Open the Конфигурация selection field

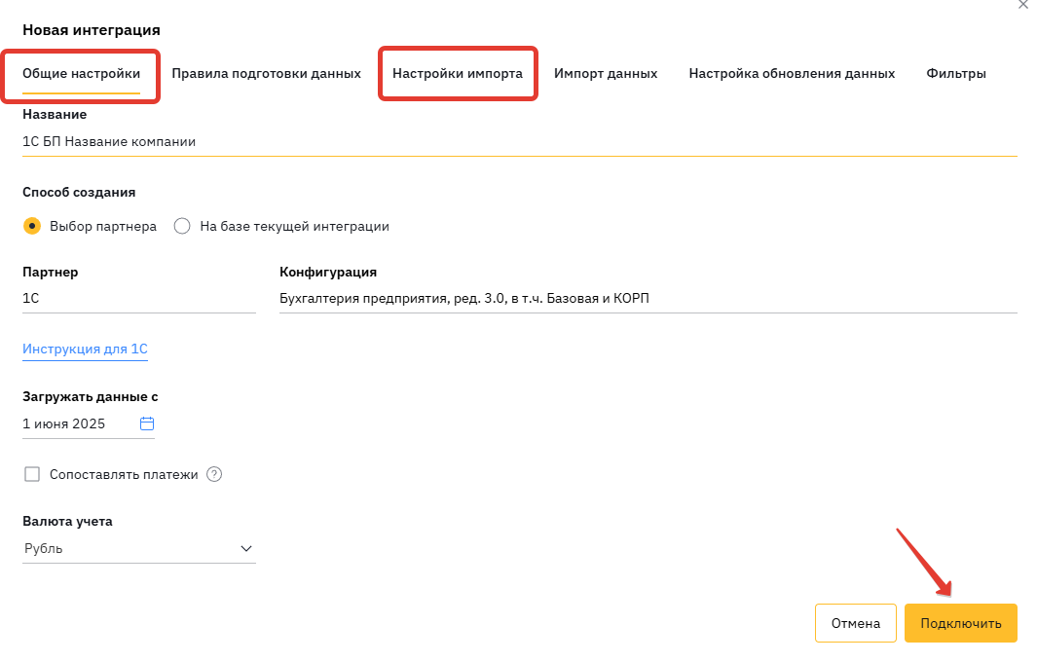pyautogui.click(x=648, y=298)
